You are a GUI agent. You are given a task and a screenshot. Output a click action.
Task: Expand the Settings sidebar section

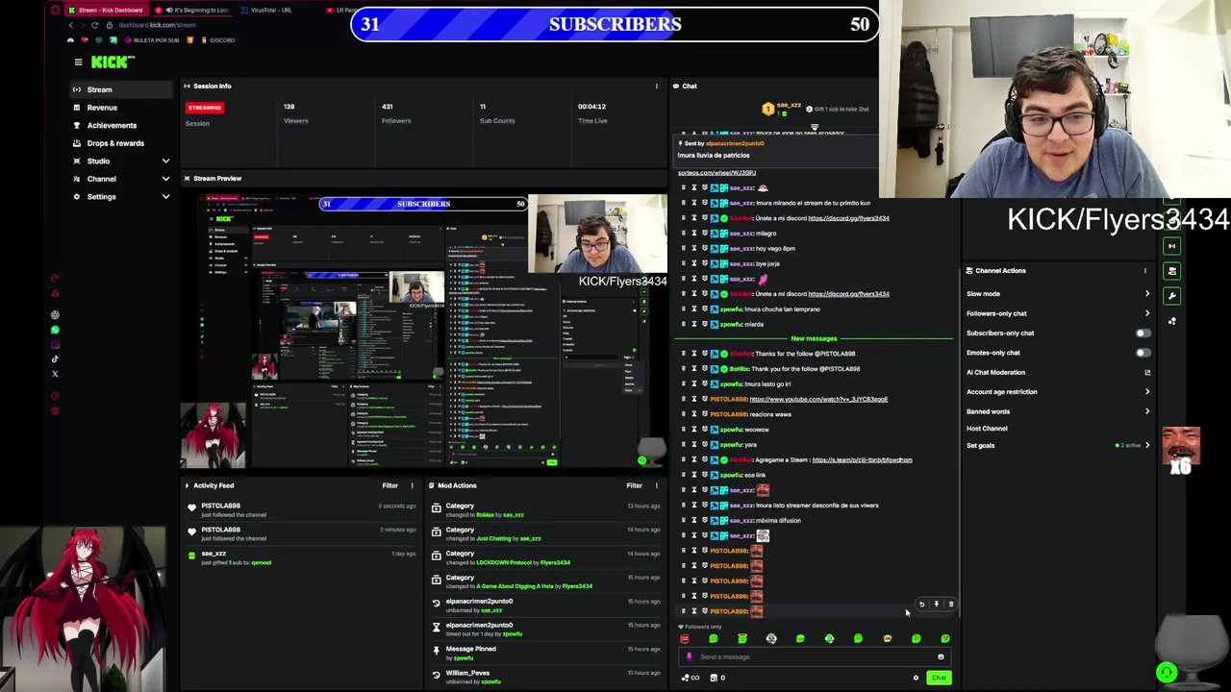pos(121,196)
